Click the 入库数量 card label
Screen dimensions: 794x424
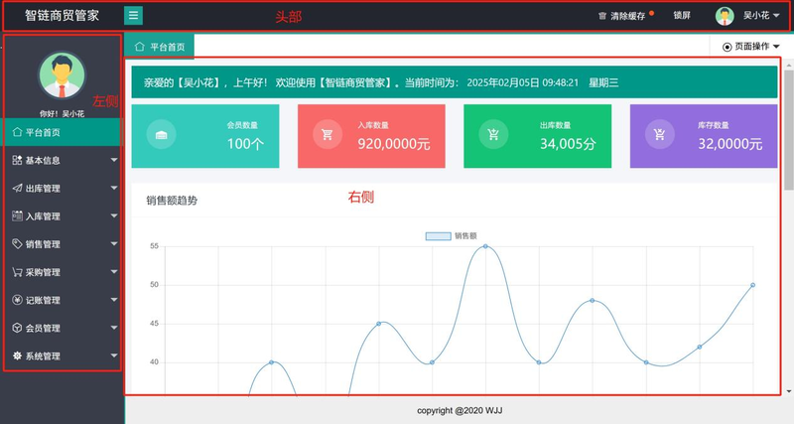click(x=373, y=125)
